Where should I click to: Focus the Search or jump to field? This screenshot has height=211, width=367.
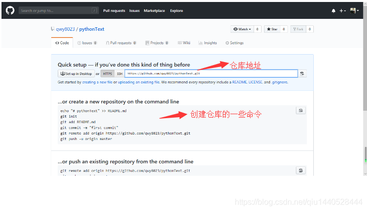click(59, 10)
